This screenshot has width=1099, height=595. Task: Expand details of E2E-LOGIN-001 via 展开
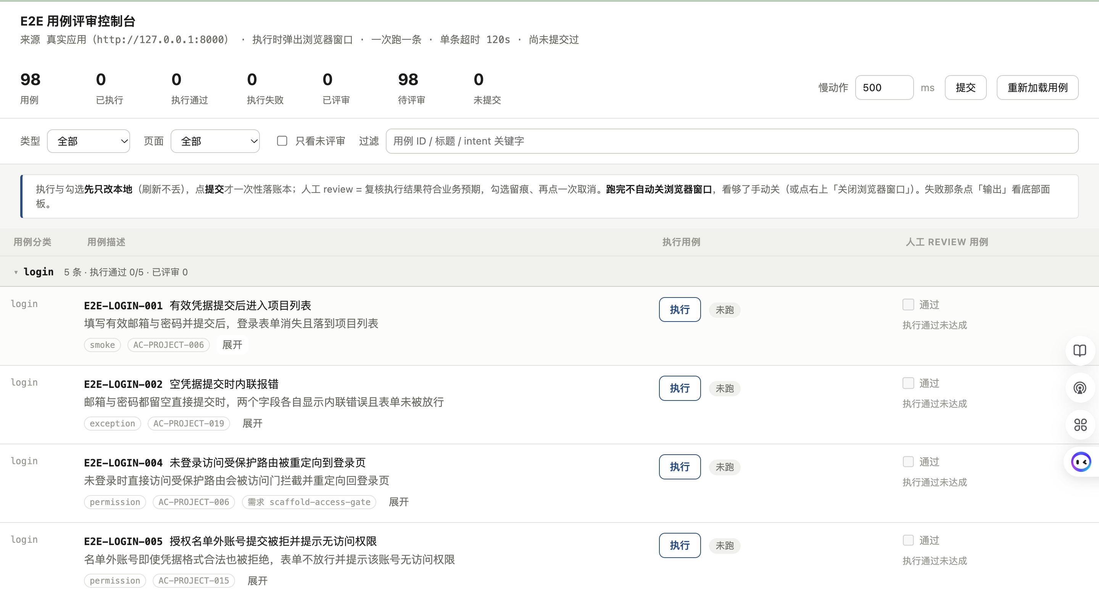tap(232, 345)
